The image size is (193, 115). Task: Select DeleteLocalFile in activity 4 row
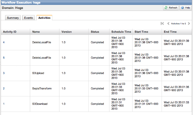42,42
